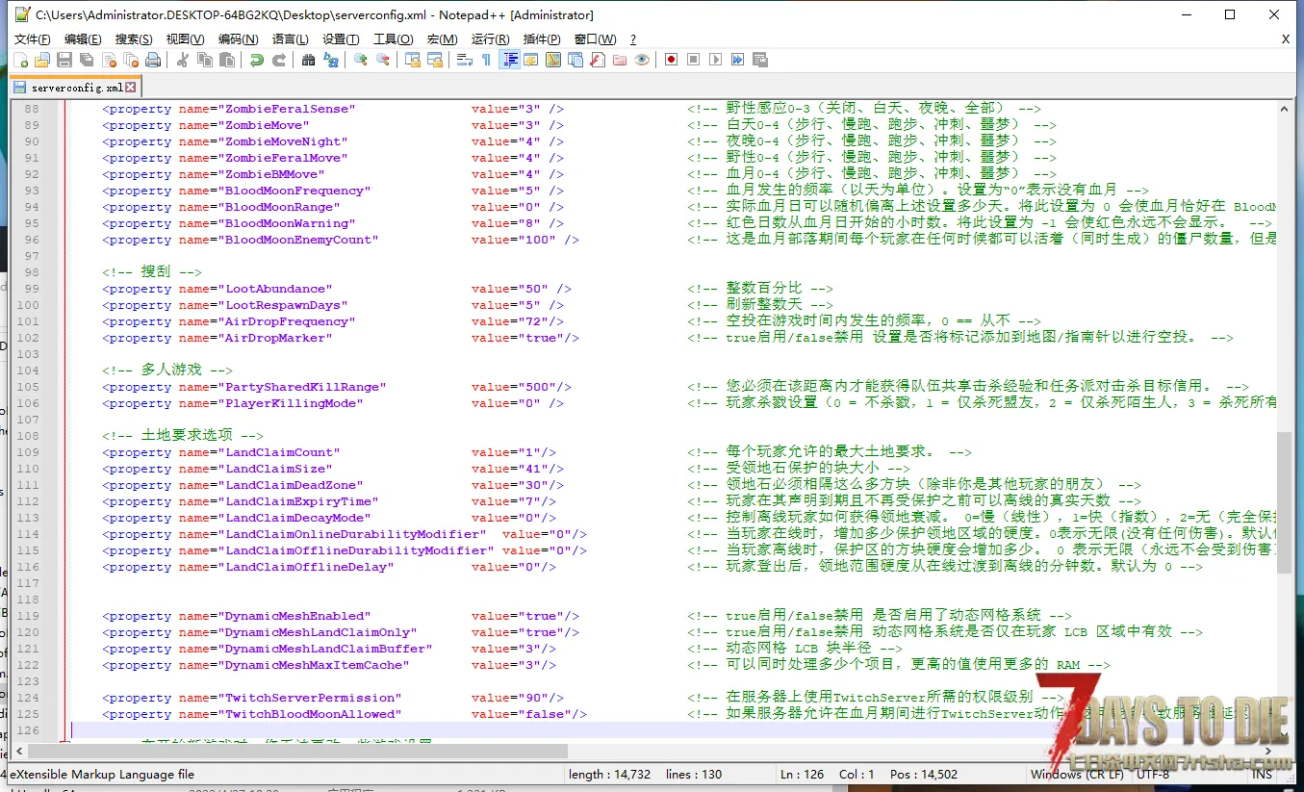Image resolution: width=1304 pixels, height=792 pixels.
Task: Click line number 110 in the margin
Action: [x=28, y=469]
